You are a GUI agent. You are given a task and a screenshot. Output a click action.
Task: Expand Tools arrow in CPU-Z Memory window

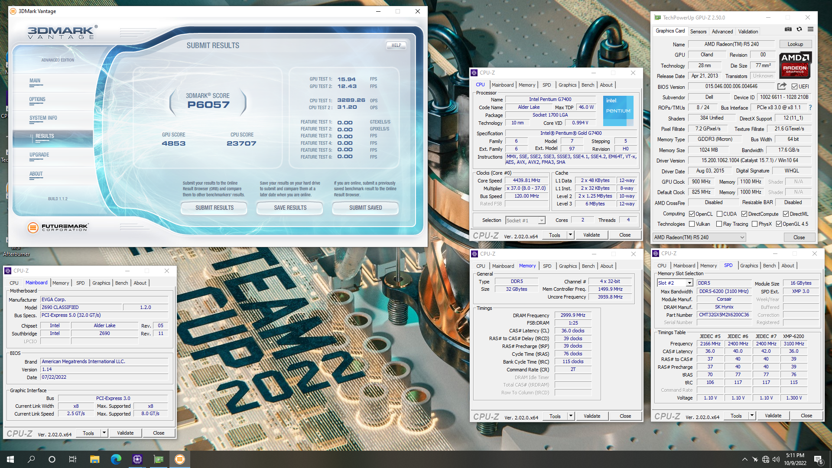point(571,416)
